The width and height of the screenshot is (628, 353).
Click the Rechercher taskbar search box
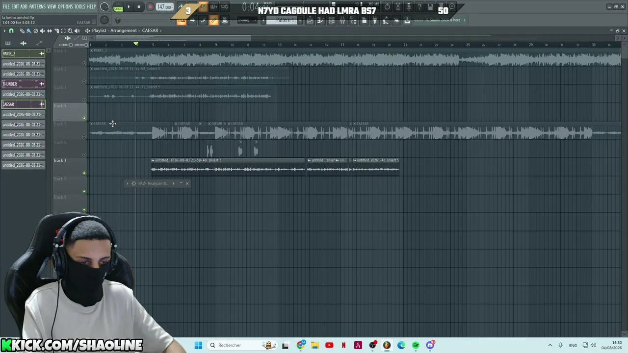click(x=243, y=345)
